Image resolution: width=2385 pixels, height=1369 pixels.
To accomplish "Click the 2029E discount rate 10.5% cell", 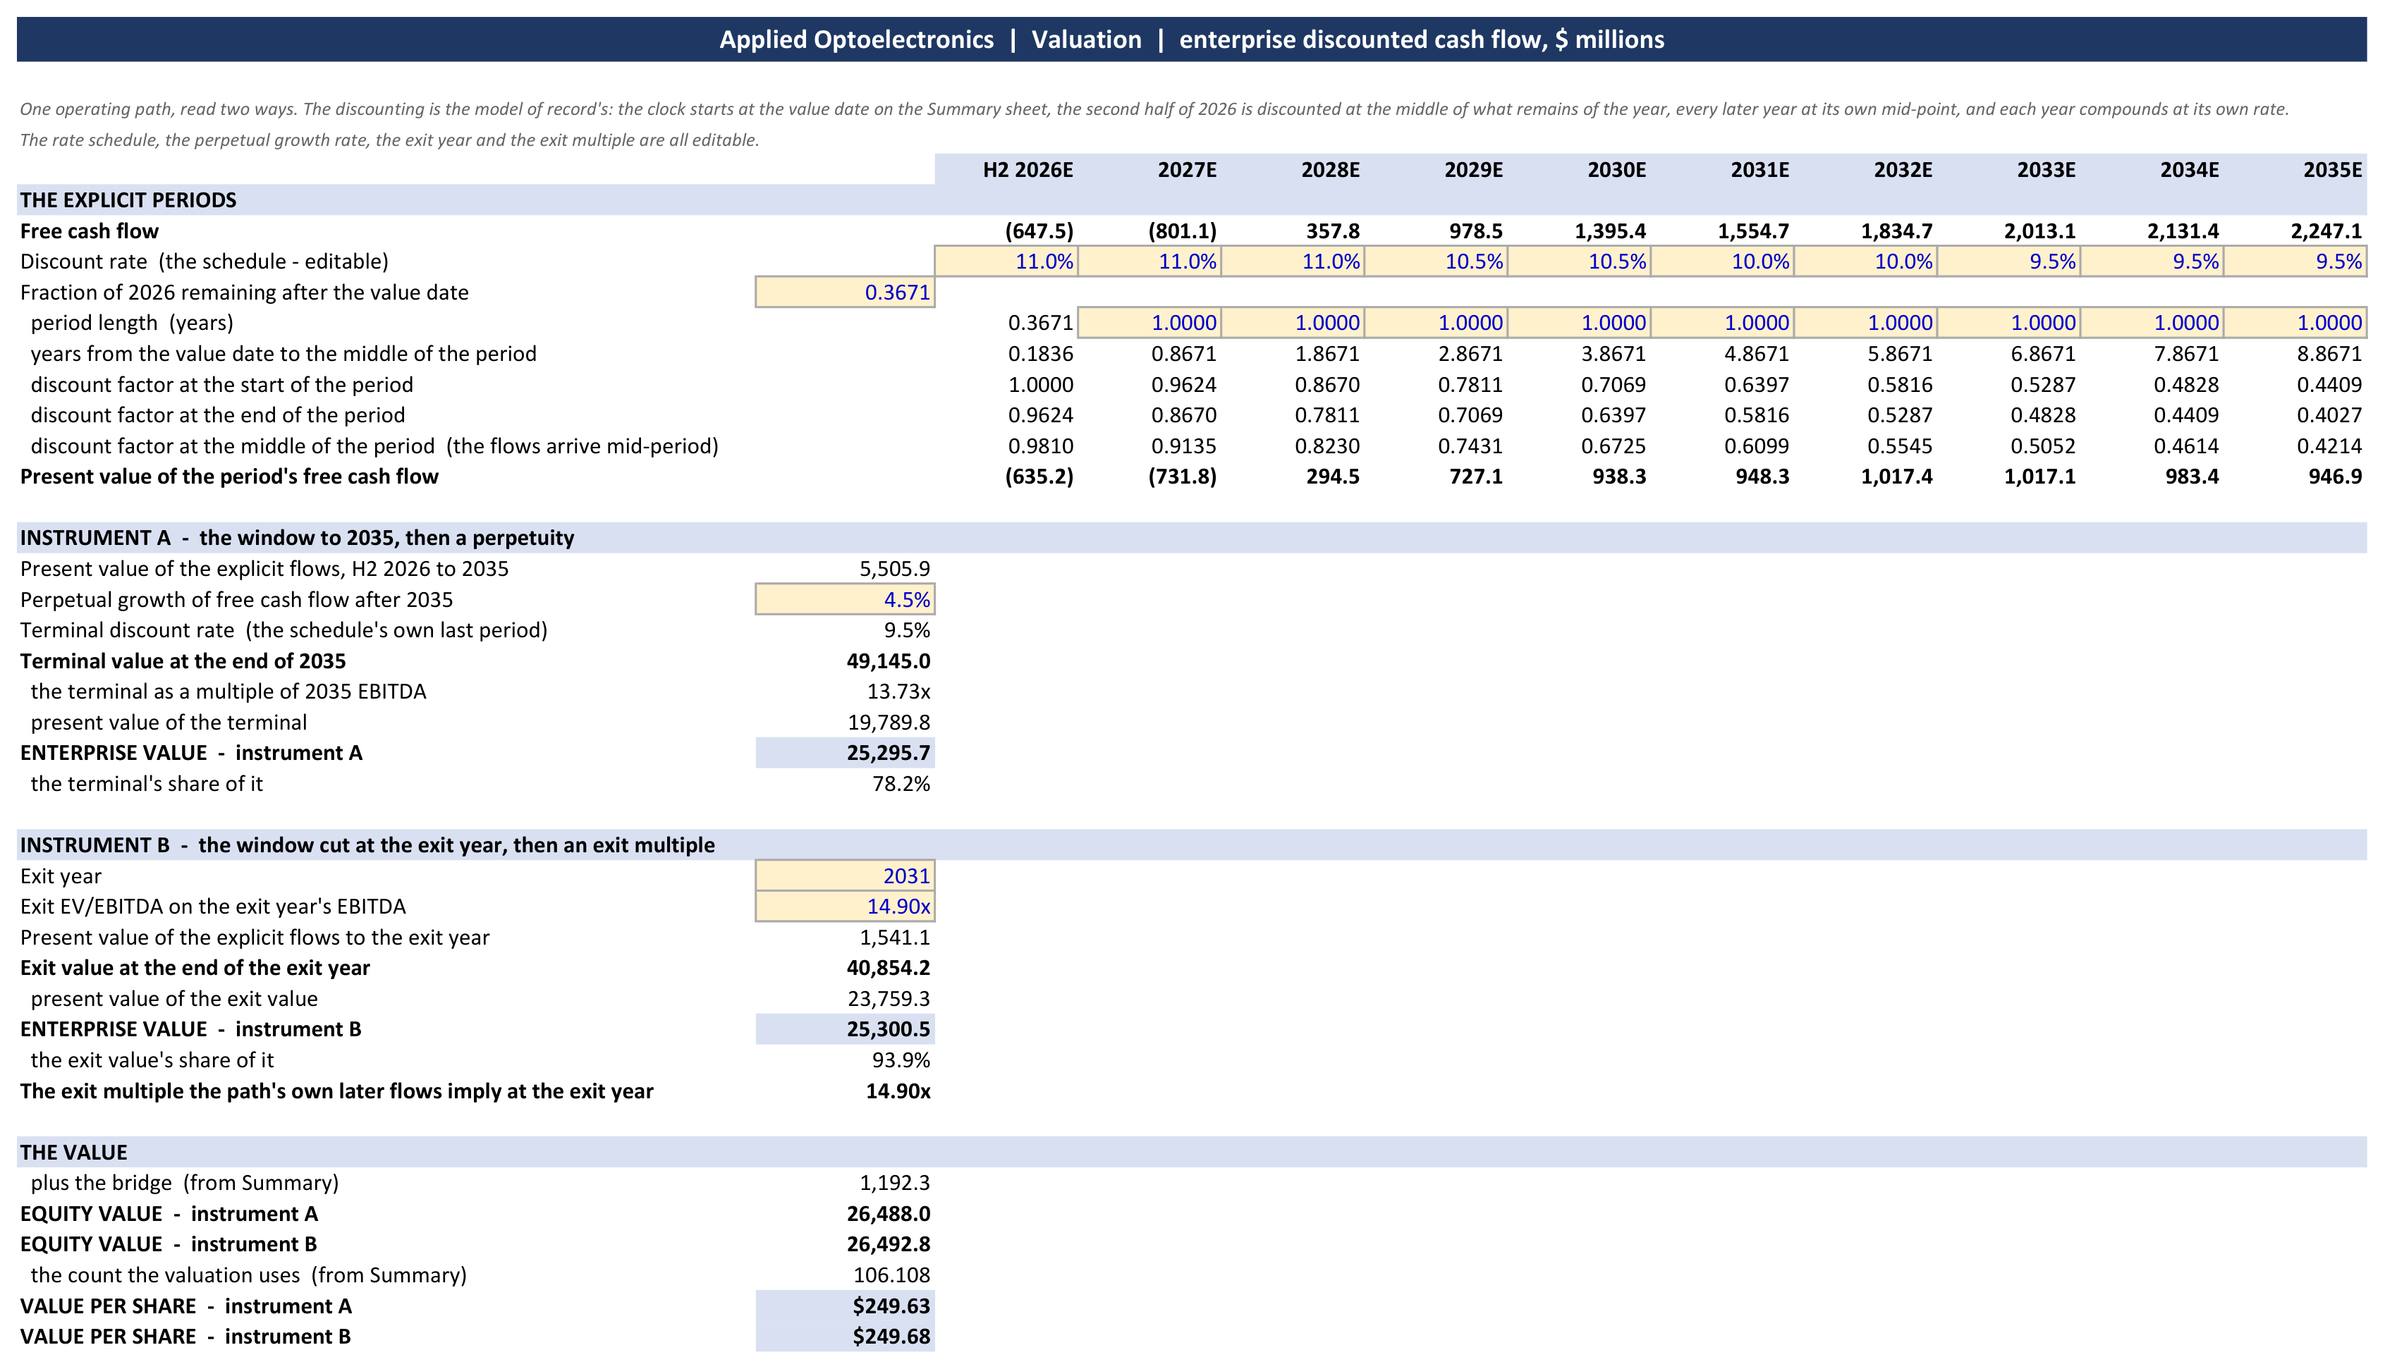I will (x=1436, y=262).
